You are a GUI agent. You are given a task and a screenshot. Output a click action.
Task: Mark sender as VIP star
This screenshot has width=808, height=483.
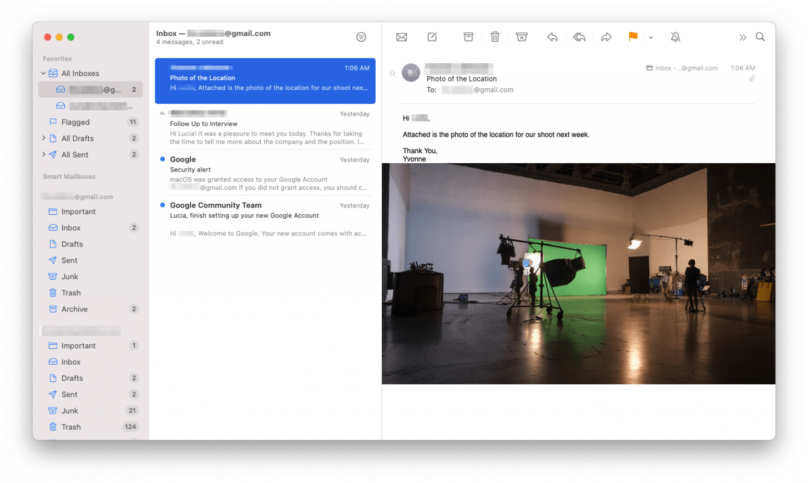[x=392, y=73]
